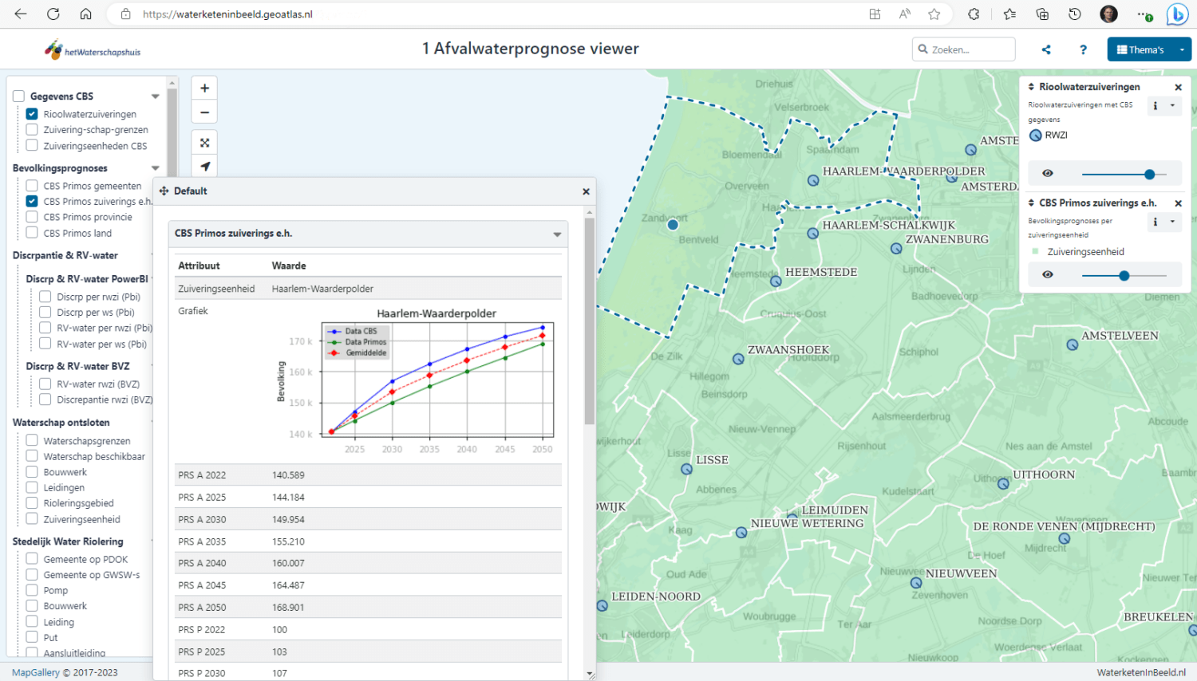1197x681 pixels.
Task: Enable the Waterschapsgrenzen checkbox
Action: (x=31, y=440)
